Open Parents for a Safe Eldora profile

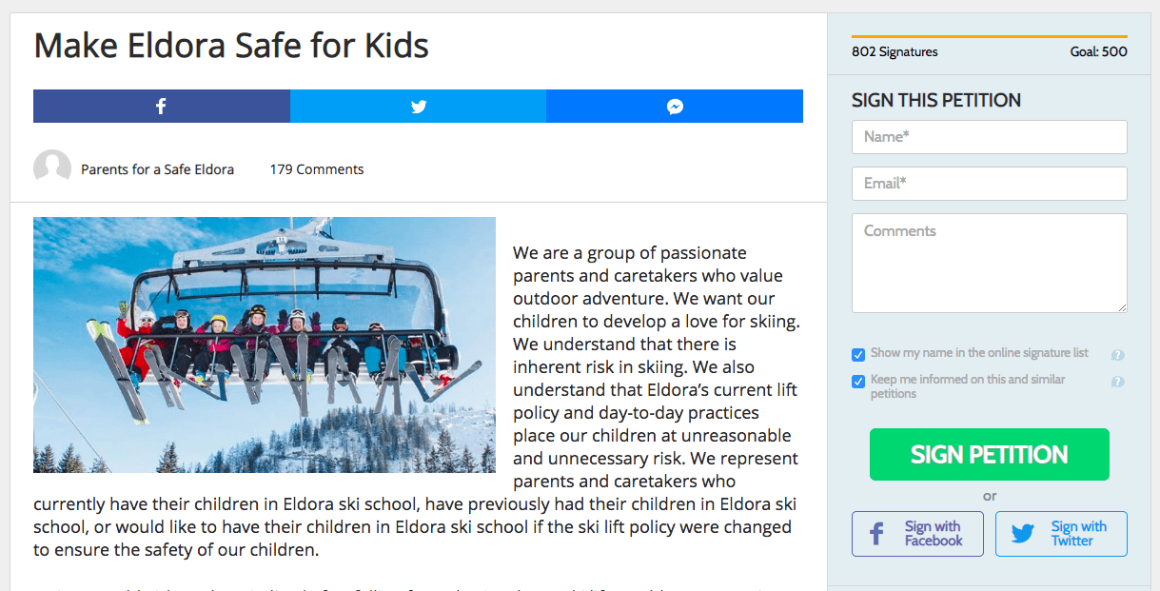pos(157,169)
